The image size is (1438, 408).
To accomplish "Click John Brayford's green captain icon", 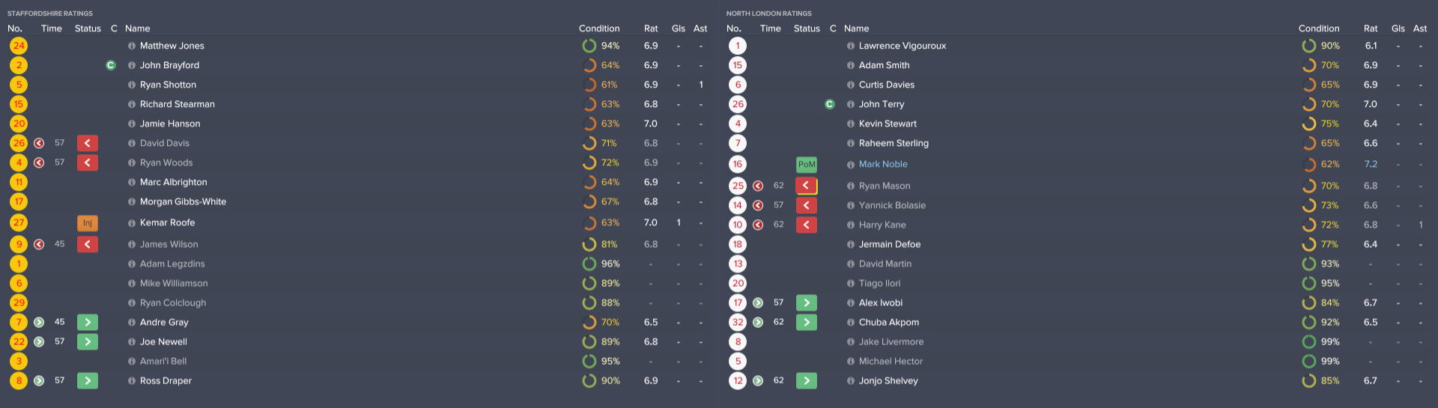I will [x=111, y=65].
